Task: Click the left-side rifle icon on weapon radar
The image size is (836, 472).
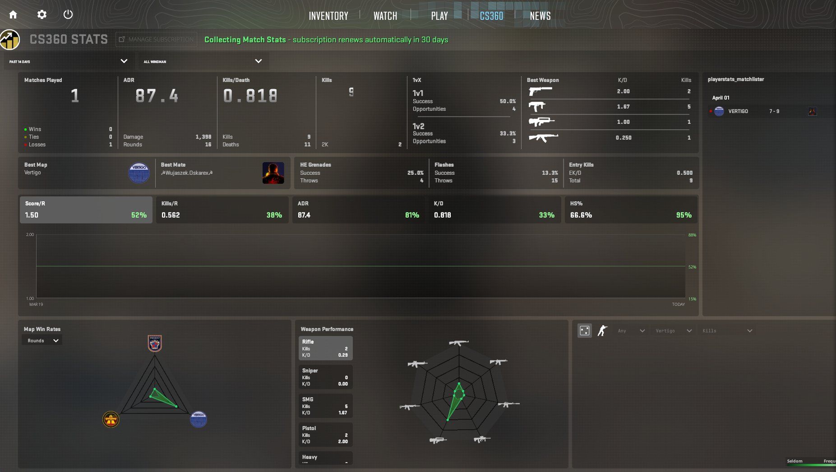Action: click(410, 407)
